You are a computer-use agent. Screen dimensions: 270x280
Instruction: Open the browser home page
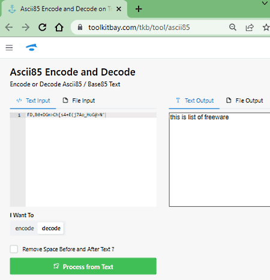coord(59,27)
